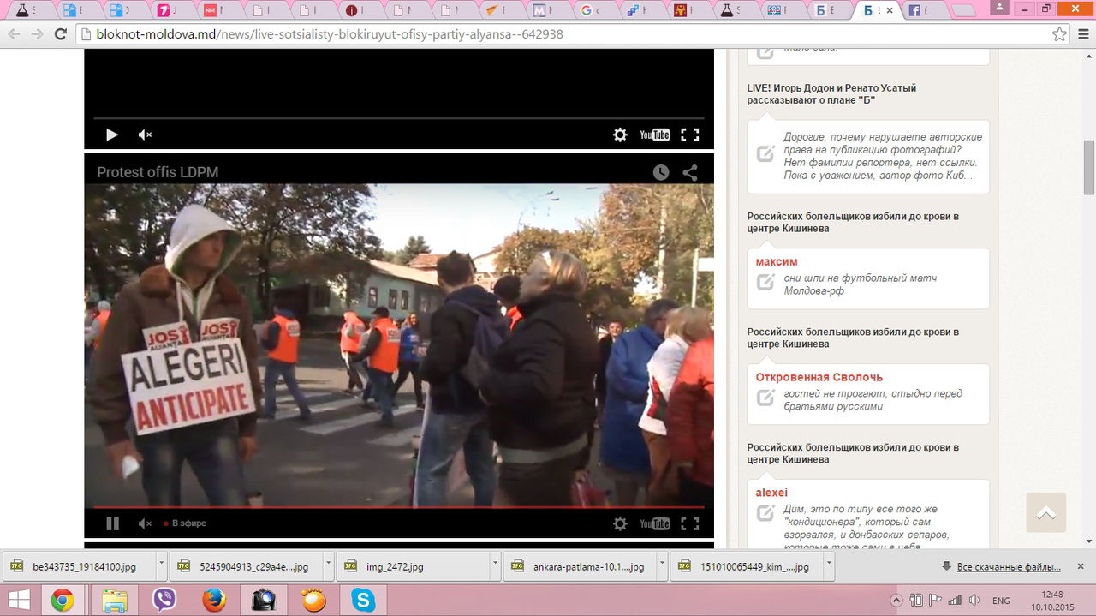Image resolution: width=1096 pixels, height=616 pixels.
Task: Click Chrome icon in taskbar
Action: click(x=62, y=600)
